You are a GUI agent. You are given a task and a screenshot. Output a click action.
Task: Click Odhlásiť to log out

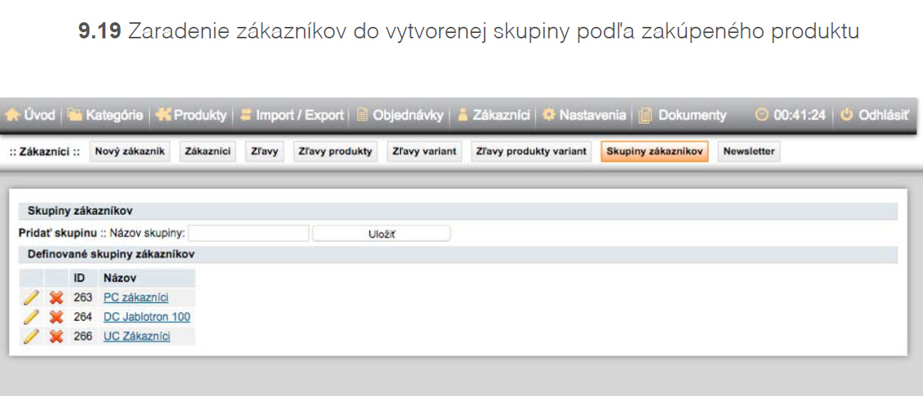coord(875,115)
